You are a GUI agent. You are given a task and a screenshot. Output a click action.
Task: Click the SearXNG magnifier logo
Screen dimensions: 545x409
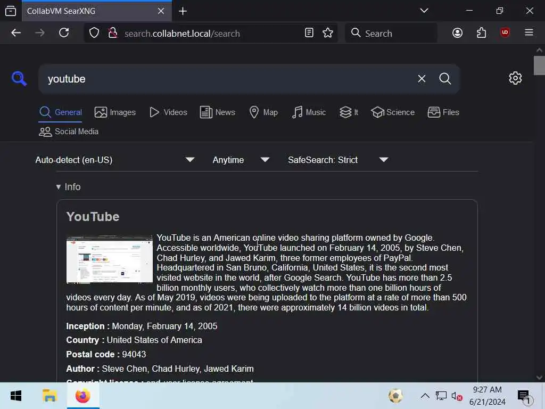click(19, 79)
